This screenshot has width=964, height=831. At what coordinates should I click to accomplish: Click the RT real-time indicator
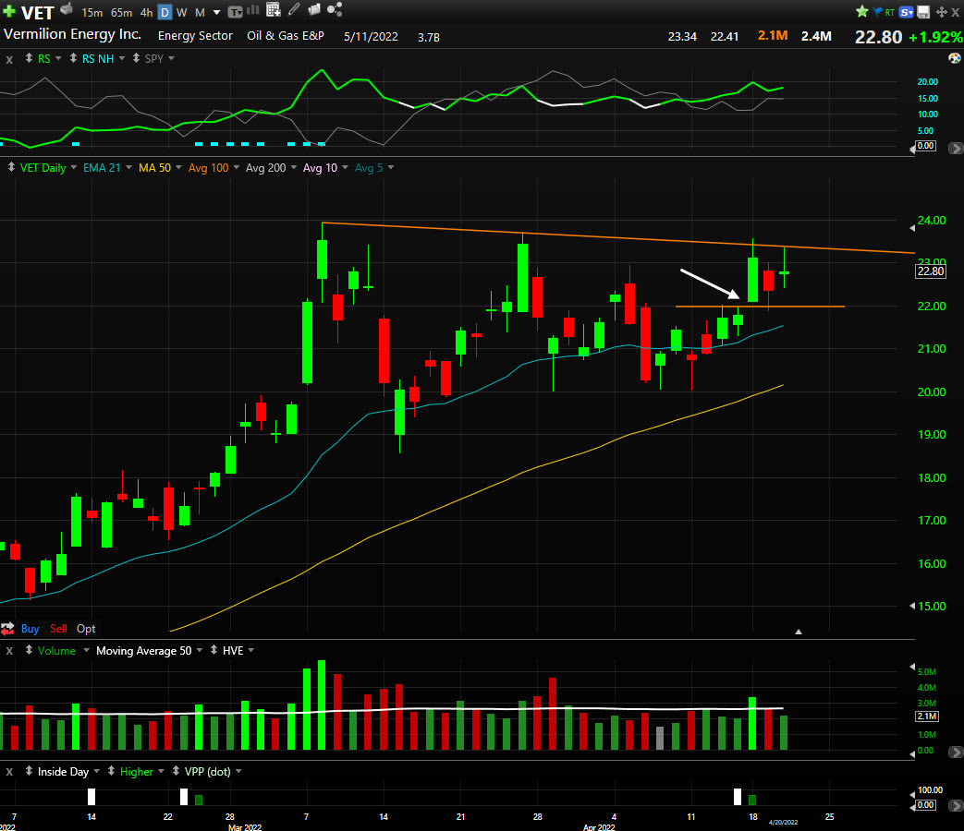click(x=890, y=12)
